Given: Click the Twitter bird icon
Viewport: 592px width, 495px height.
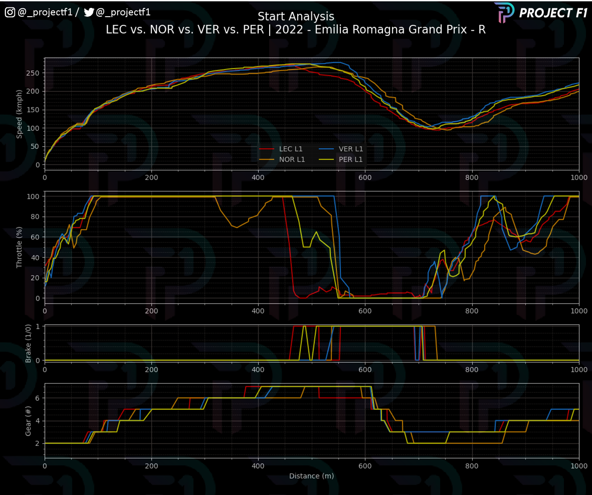Looking at the screenshot, I should 89,12.
